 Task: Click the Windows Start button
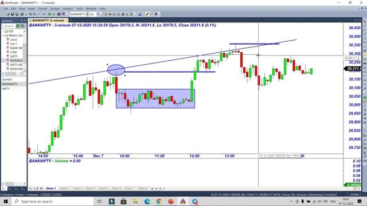point(6,201)
